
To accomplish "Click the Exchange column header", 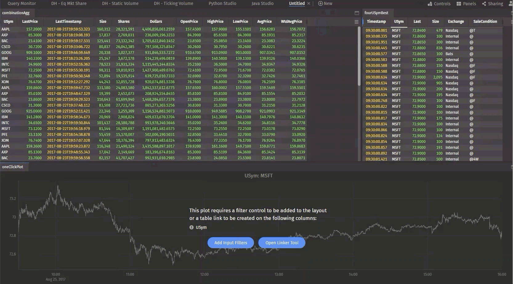I will tap(456, 22).
